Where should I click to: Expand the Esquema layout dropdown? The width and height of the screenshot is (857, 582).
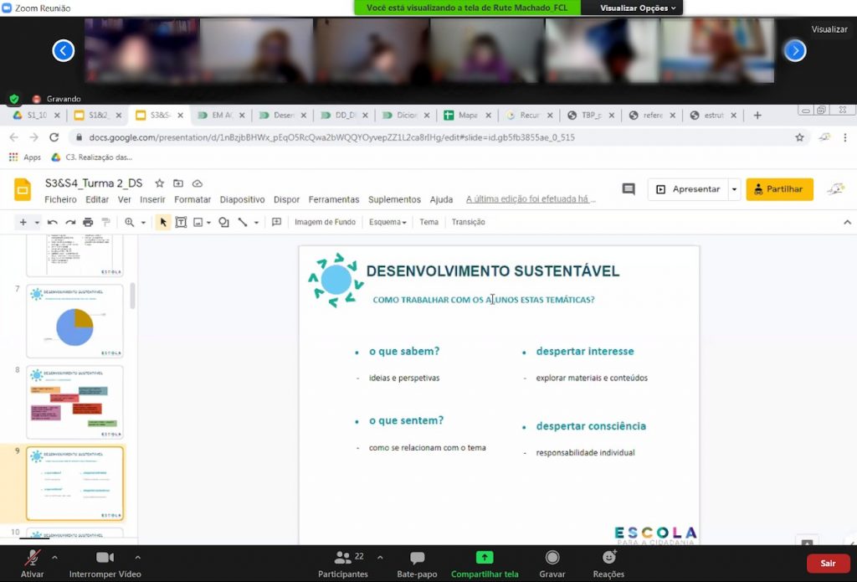(387, 222)
